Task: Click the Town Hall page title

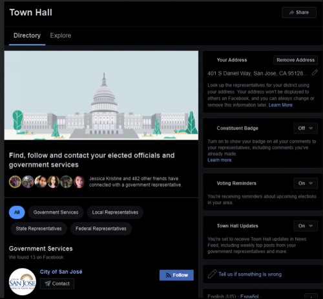Action: click(x=31, y=12)
